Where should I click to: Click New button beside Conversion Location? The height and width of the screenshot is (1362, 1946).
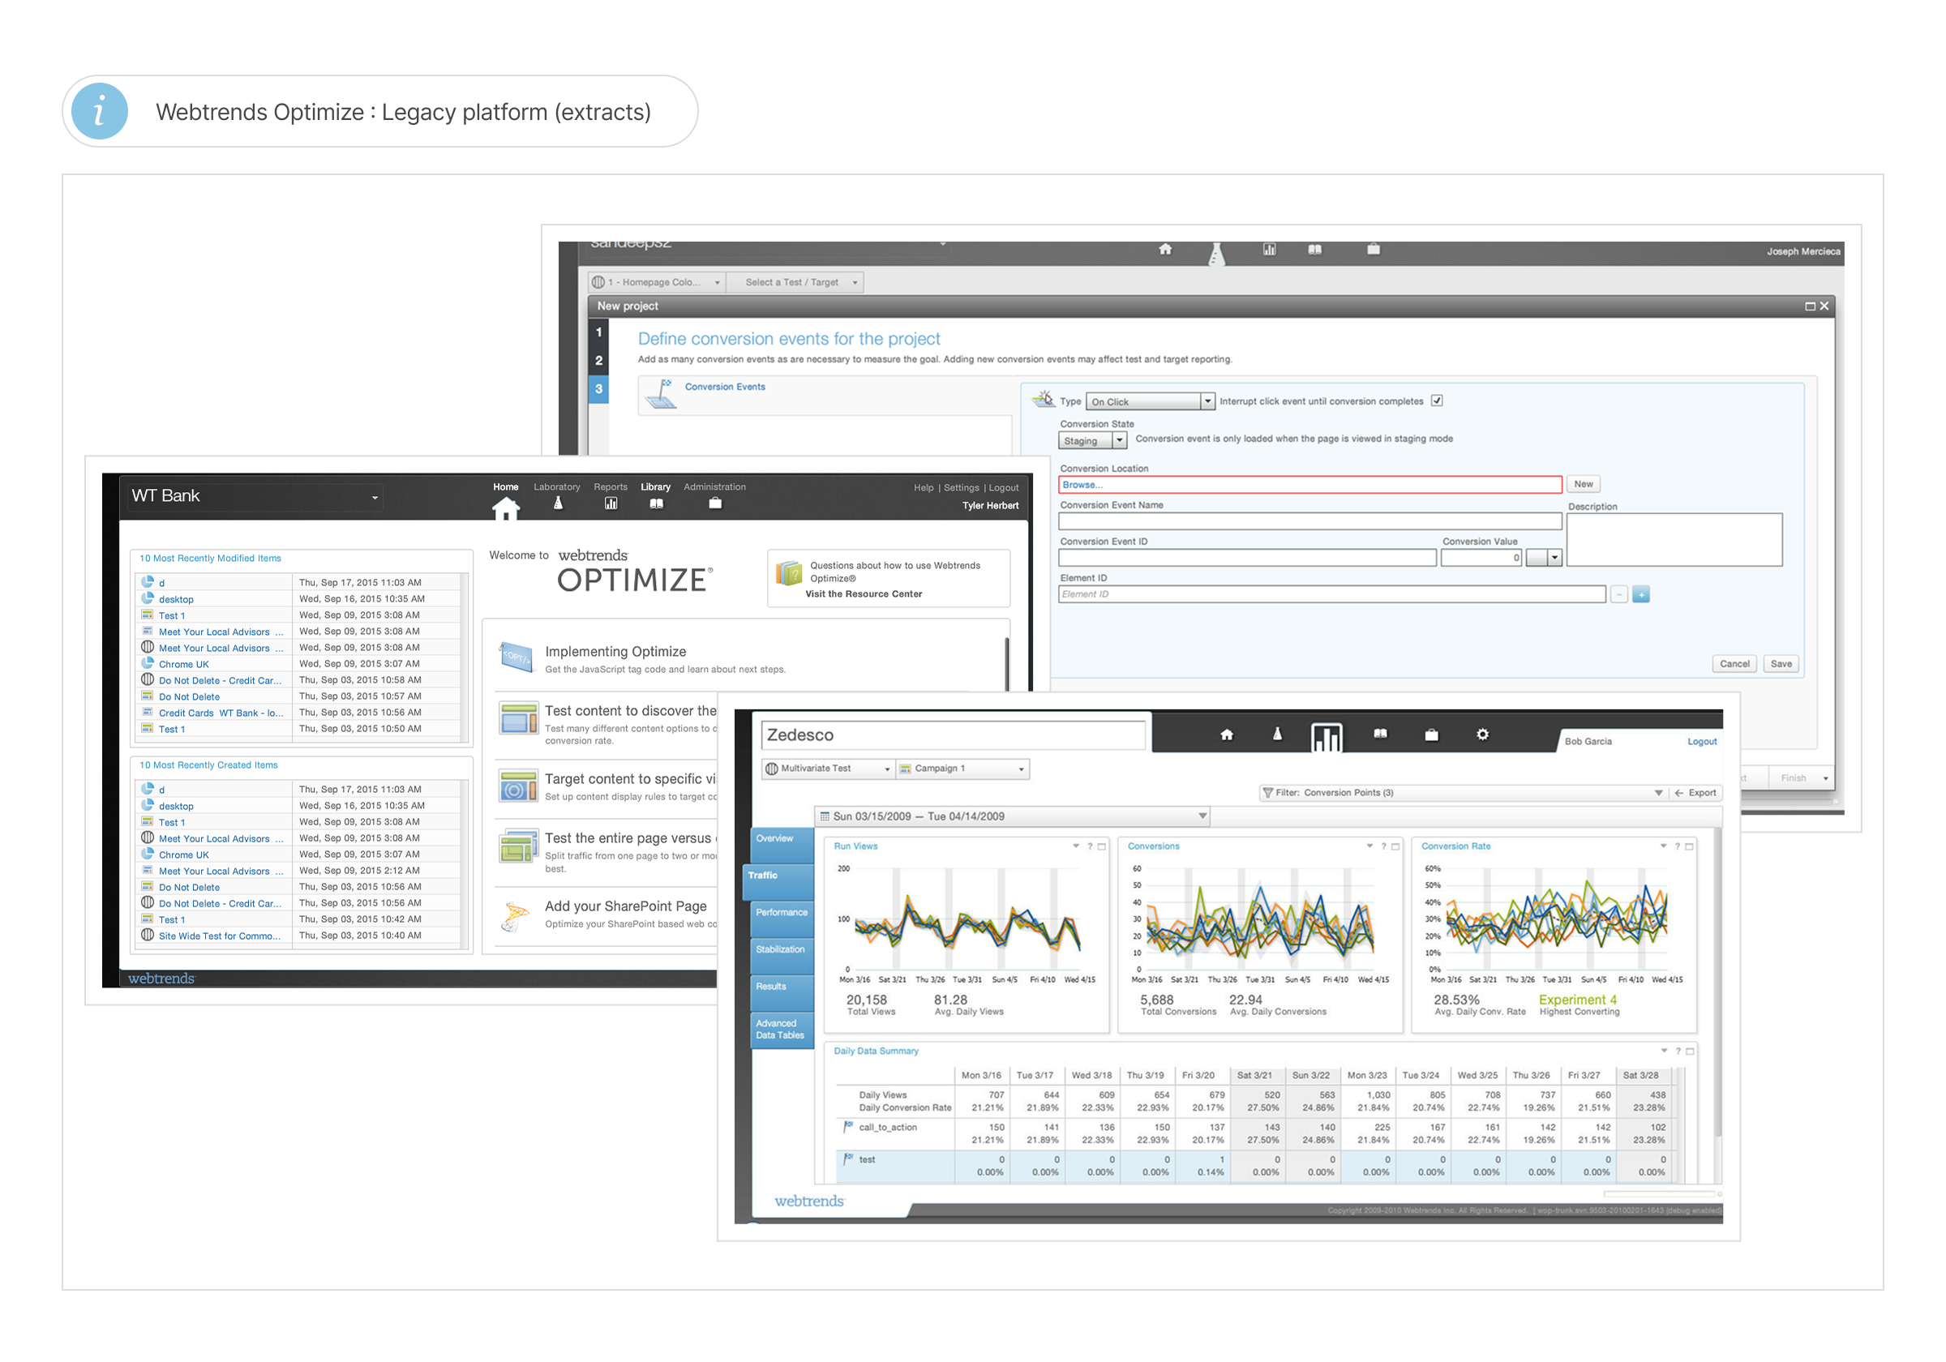pos(1584,485)
